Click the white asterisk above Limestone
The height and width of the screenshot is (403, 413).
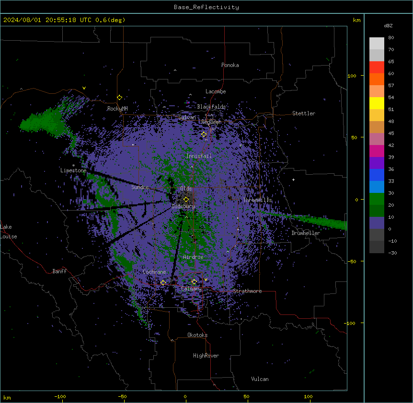(x=73, y=166)
